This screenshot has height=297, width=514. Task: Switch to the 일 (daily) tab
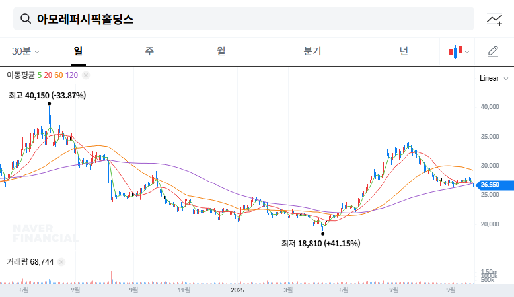(78, 51)
